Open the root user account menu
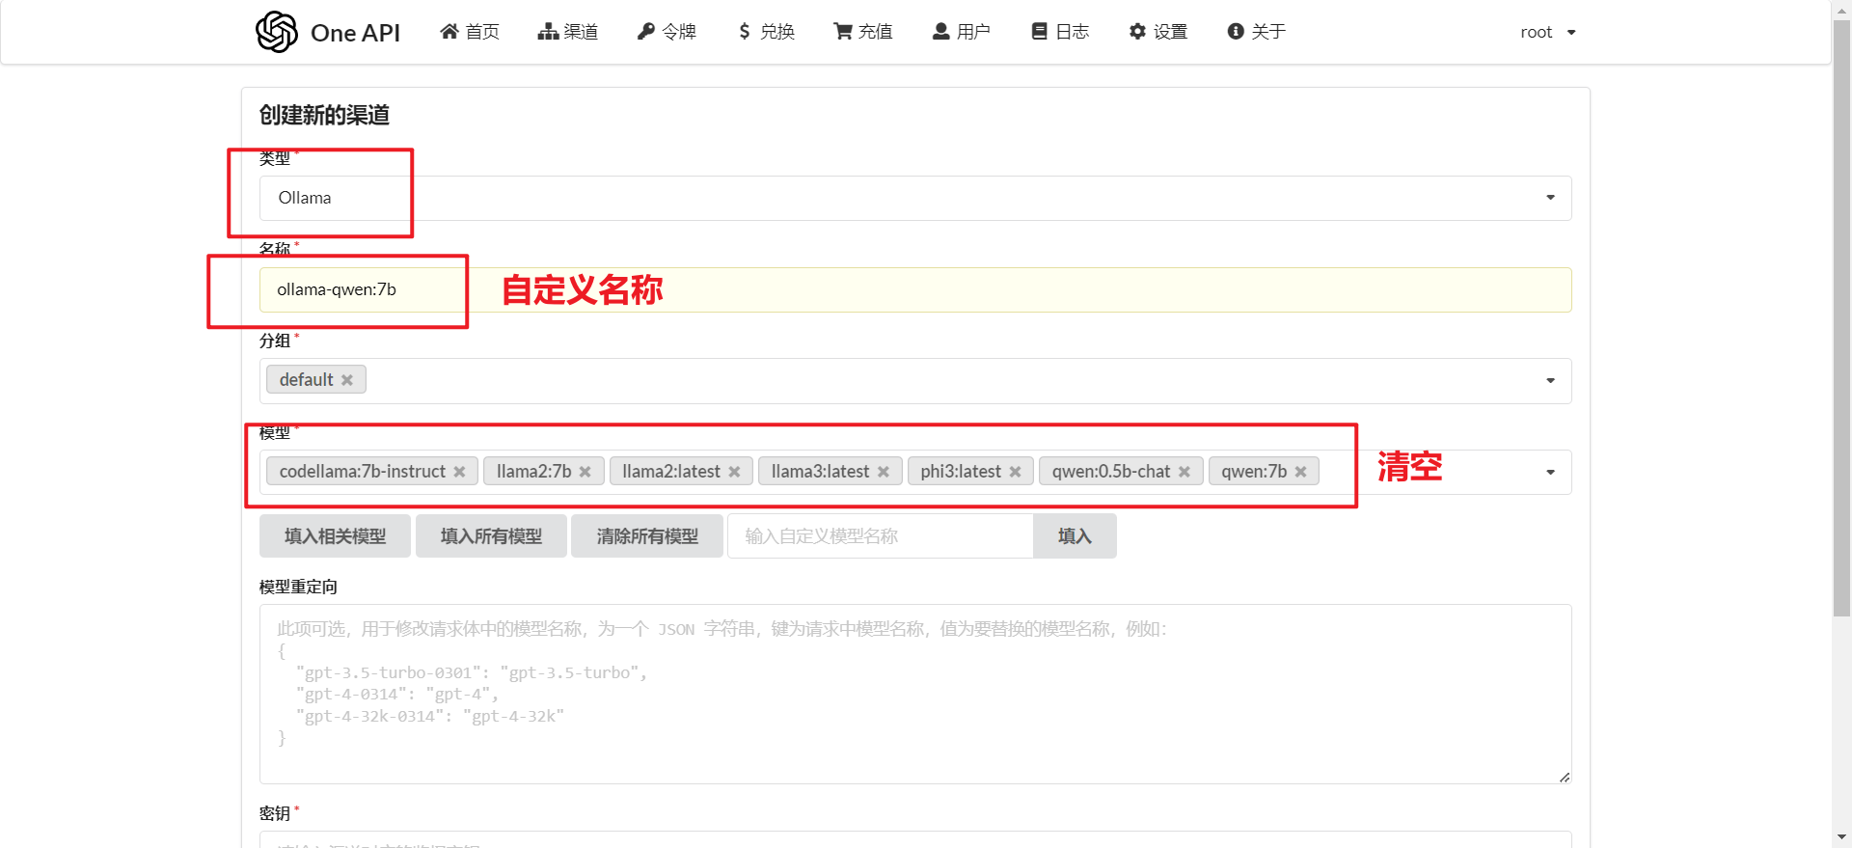 coord(1547,32)
